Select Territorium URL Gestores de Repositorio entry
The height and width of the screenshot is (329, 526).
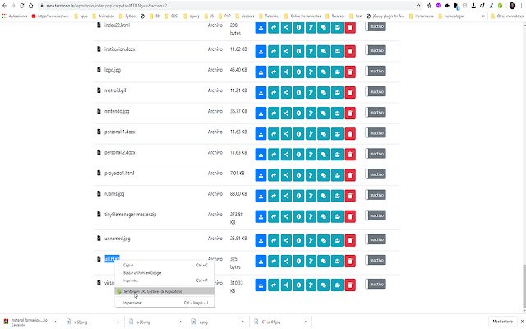point(164,291)
